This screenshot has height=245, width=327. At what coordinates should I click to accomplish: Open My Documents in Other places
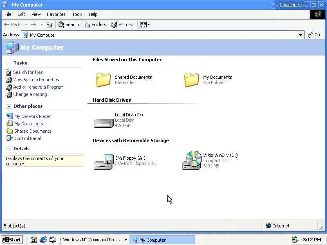(x=29, y=124)
